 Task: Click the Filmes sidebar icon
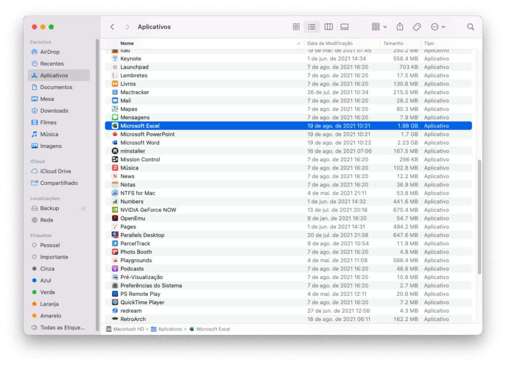[x=35, y=123]
